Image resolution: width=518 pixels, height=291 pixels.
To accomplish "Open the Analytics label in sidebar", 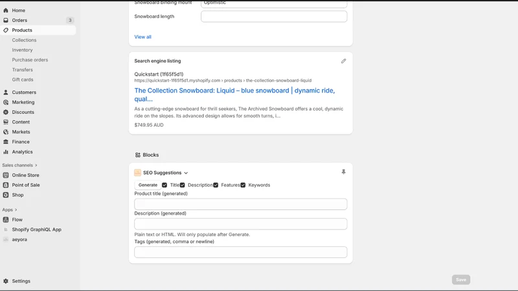I will point(23,152).
